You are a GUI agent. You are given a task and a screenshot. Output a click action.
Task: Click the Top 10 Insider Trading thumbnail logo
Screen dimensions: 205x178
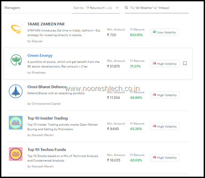click(x=15, y=123)
